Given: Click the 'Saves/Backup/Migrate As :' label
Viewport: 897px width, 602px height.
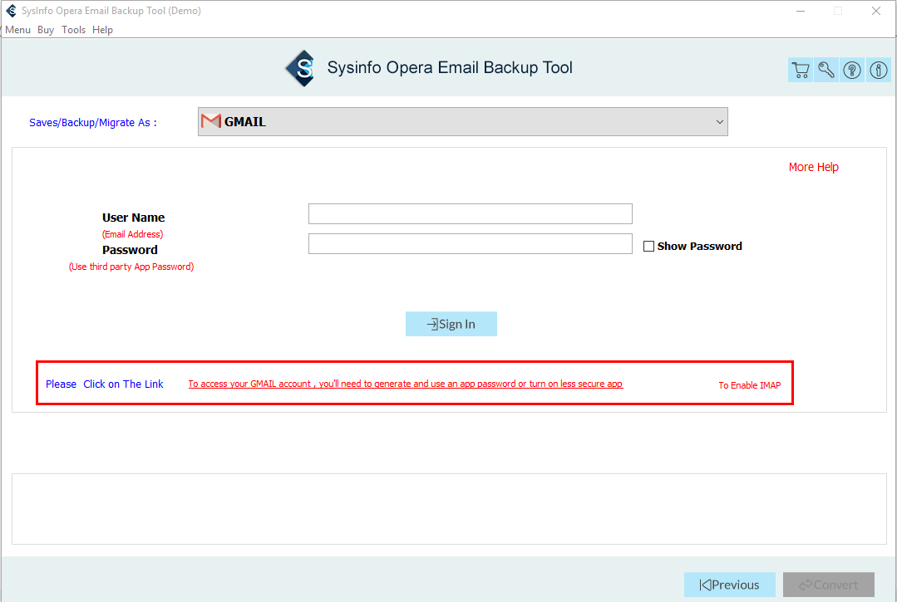Looking at the screenshot, I should [x=92, y=122].
